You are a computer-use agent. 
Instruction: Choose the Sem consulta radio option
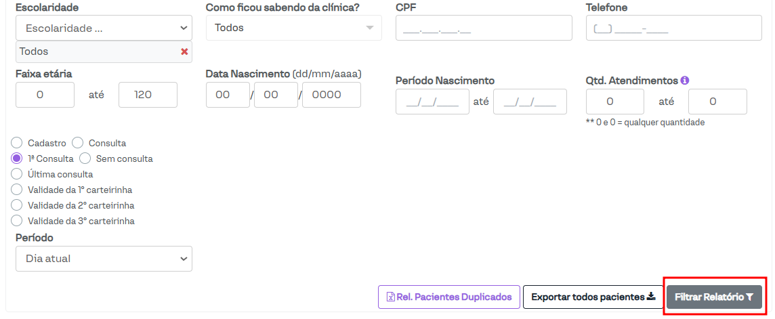(85, 158)
